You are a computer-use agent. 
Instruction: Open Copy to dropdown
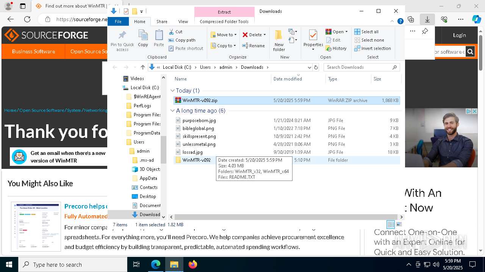[x=223, y=46]
